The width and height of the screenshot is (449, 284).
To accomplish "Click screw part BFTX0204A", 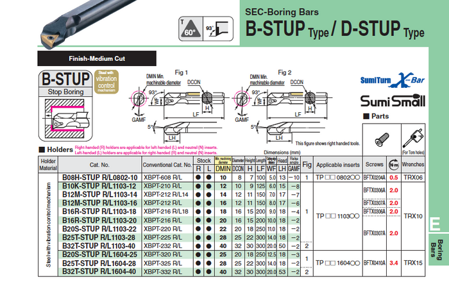I will coord(374,178).
